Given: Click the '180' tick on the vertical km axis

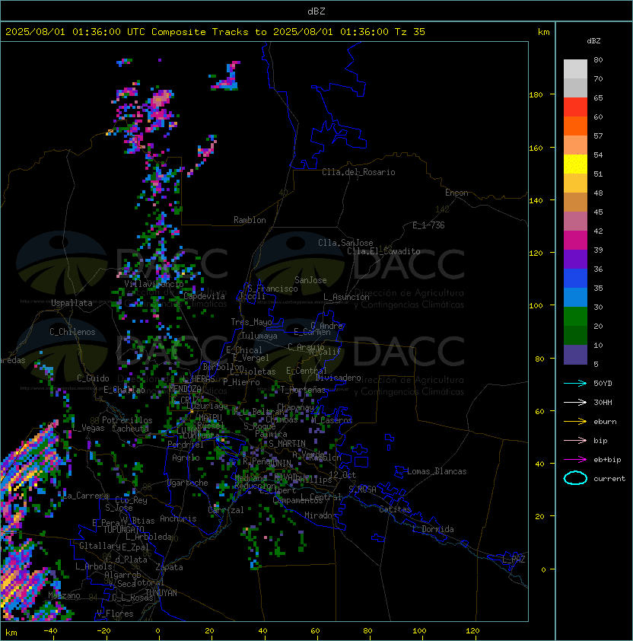Looking at the screenshot, I should 536,95.
